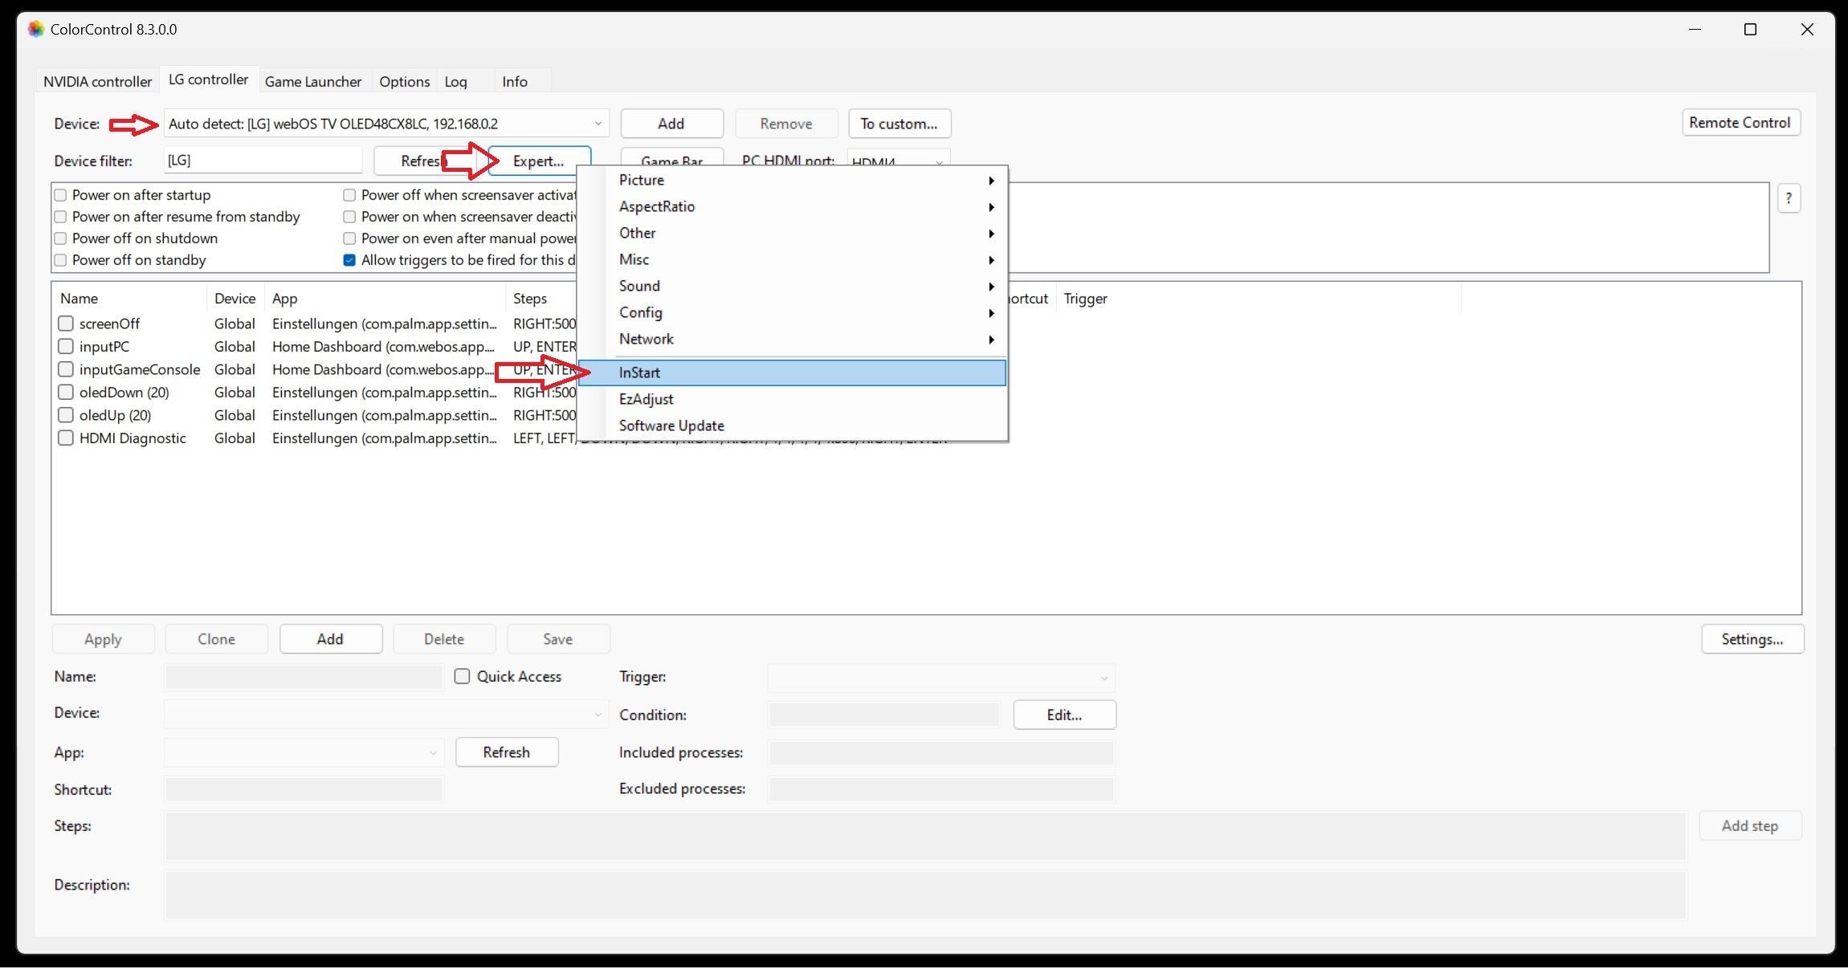Toggle the Quick Access checkbox
Viewport: 1848px width, 969px height.
coord(462,677)
